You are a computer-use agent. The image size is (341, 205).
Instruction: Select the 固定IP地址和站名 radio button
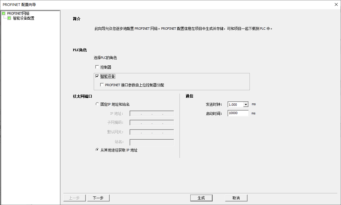coord(98,104)
